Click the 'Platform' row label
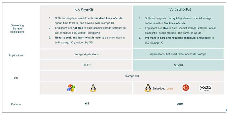Viewport: 227px width, 116px height. (x=16, y=104)
